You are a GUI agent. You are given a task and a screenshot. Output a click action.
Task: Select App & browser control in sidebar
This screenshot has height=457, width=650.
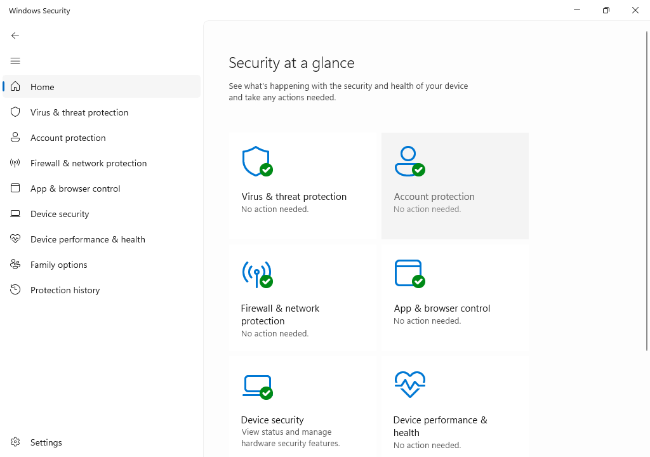pos(75,189)
